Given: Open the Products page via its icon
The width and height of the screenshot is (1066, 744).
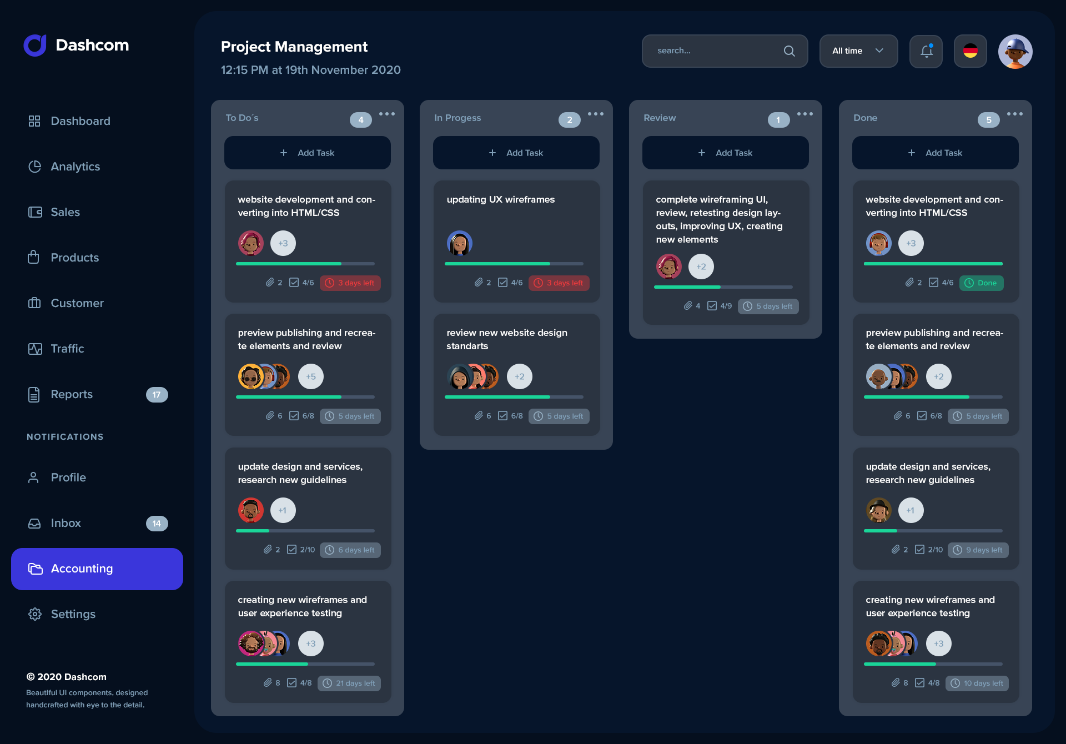Looking at the screenshot, I should tap(34, 257).
